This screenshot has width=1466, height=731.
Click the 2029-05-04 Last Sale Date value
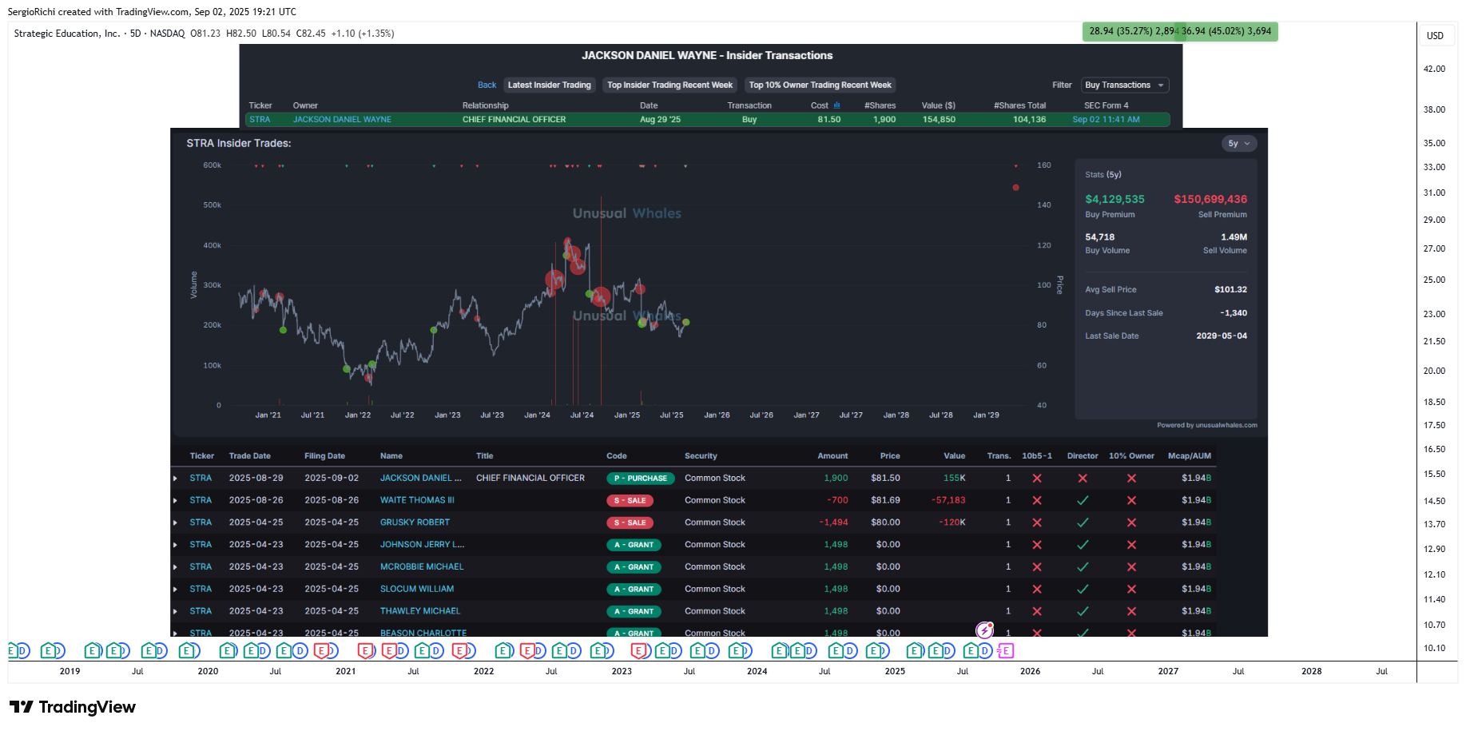(x=1221, y=336)
